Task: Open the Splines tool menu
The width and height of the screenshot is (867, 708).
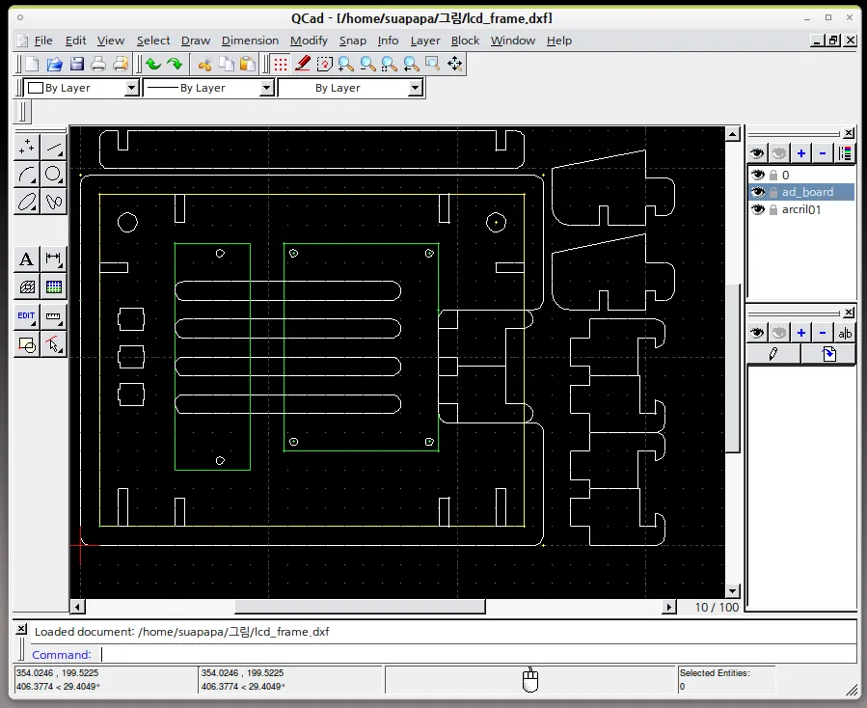Action: tap(54, 202)
